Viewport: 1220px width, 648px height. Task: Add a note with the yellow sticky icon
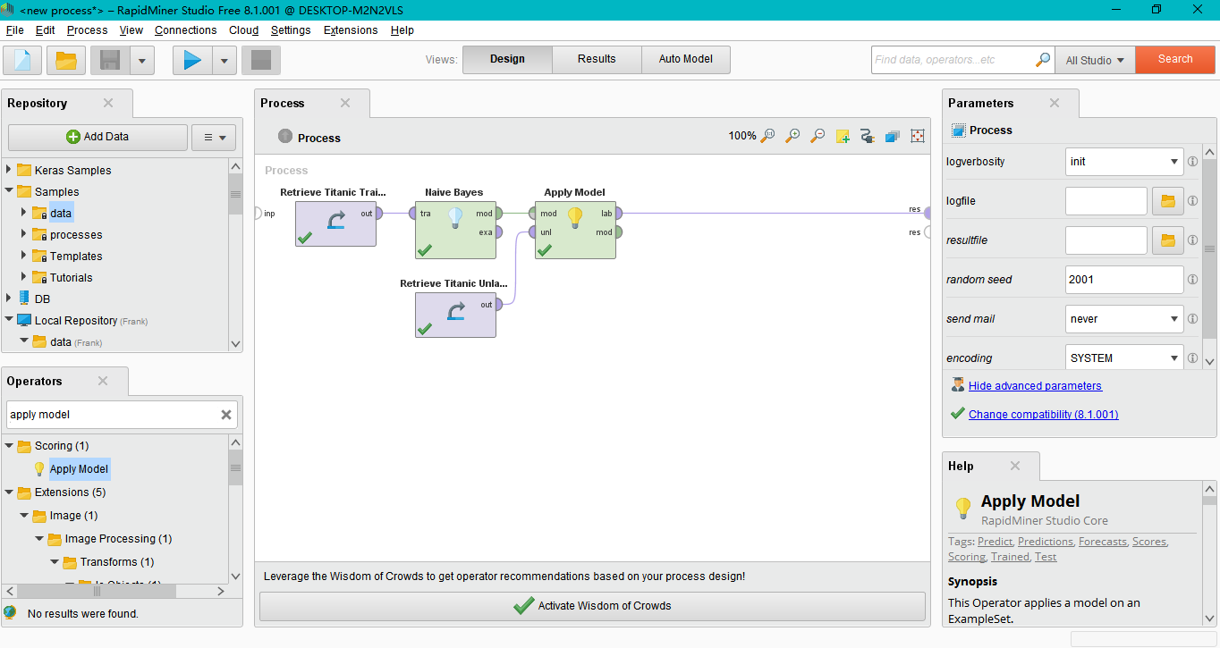tap(843, 136)
